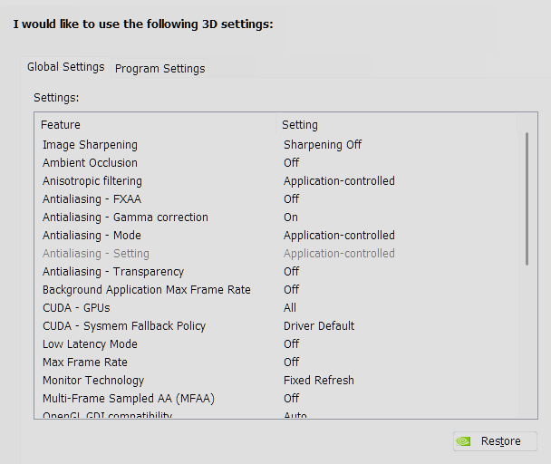Select the Antialiasing - Transparency feature
551x464 pixels.
[113, 272]
